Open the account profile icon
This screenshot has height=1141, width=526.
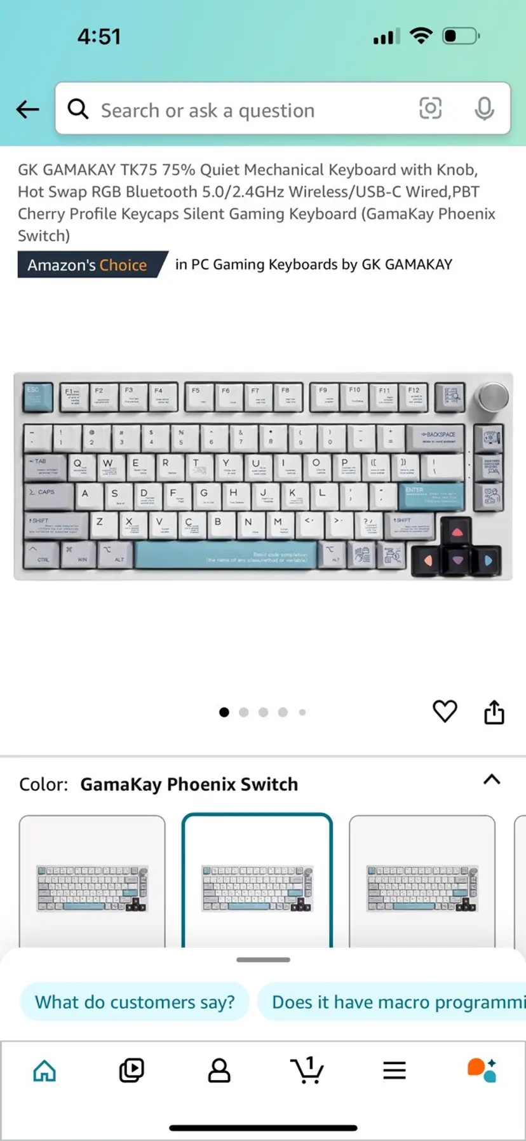[x=219, y=1070]
